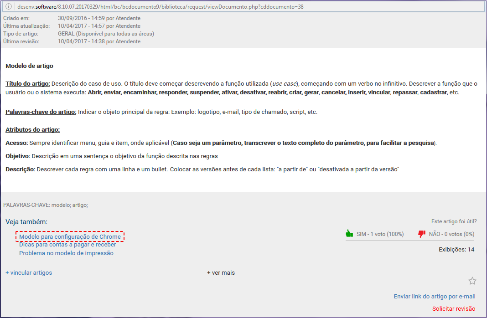Click the 'Título do artigo:' underlined label
487x318 pixels.
(28, 83)
